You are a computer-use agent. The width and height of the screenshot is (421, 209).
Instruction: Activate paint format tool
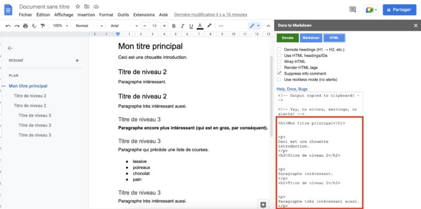pos(42,26)
